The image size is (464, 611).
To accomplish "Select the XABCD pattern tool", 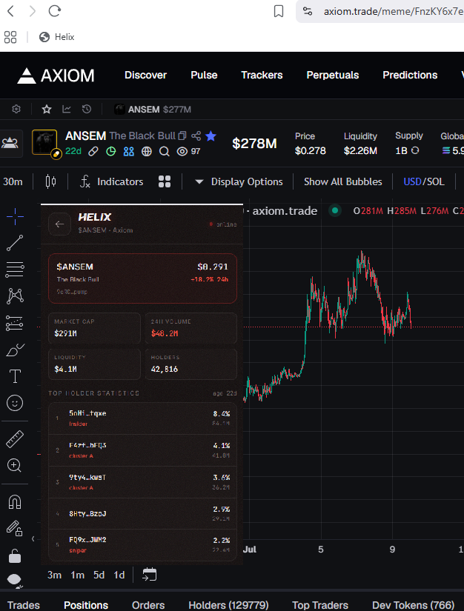I will coord(15,296).
